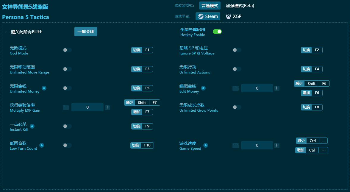This screenshot has width=350, height=192.
Task: Click the Multiply EXP Gain label text
Action: pos(25,110)
